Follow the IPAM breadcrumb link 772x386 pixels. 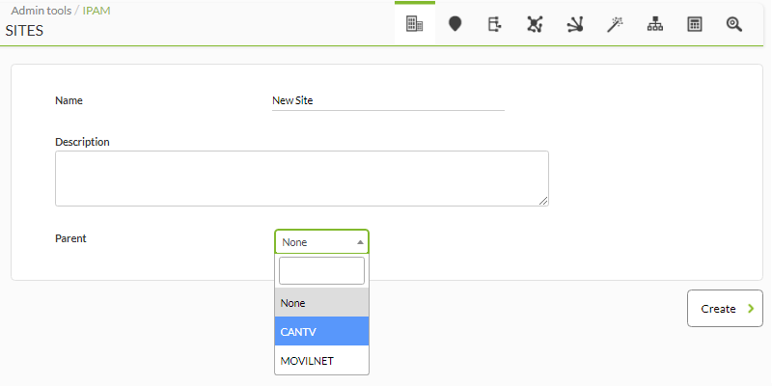point(96,11)
